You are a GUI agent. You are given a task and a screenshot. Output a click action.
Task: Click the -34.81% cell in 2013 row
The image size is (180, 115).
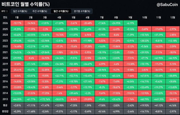pos(173,99)
